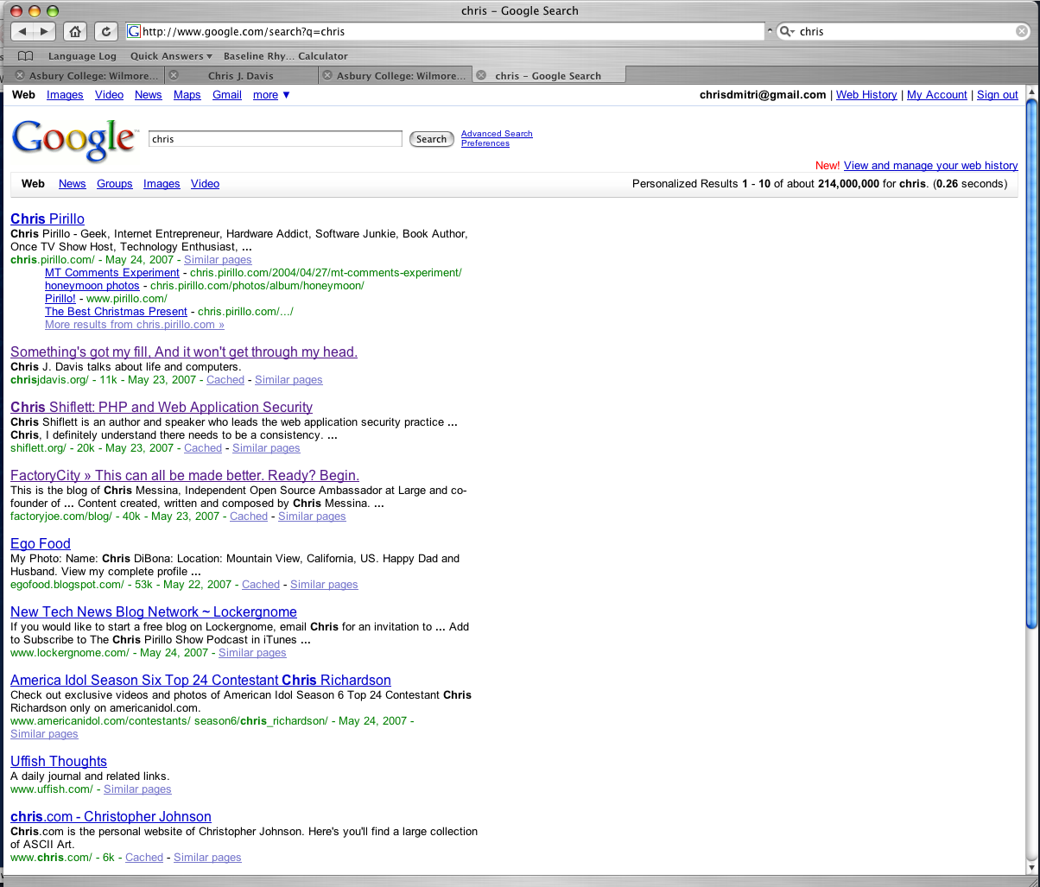
Task: Click the Sign out link
Action: (x=998, y=95)
